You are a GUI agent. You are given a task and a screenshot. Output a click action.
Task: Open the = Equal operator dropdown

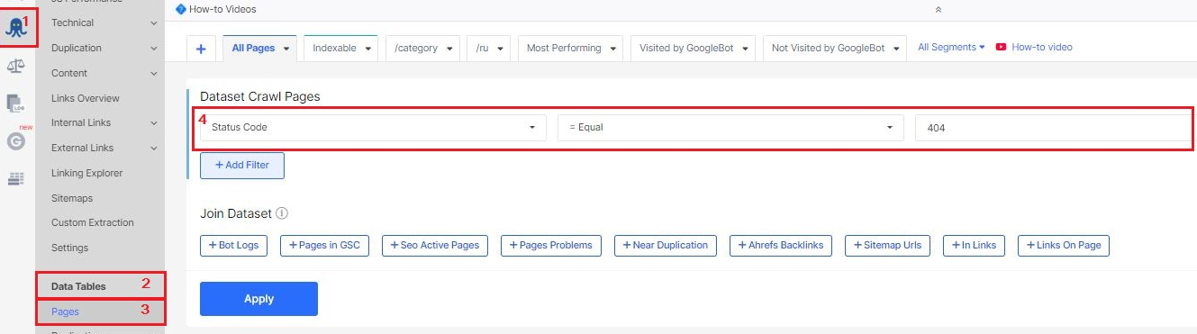pos(730,128)
